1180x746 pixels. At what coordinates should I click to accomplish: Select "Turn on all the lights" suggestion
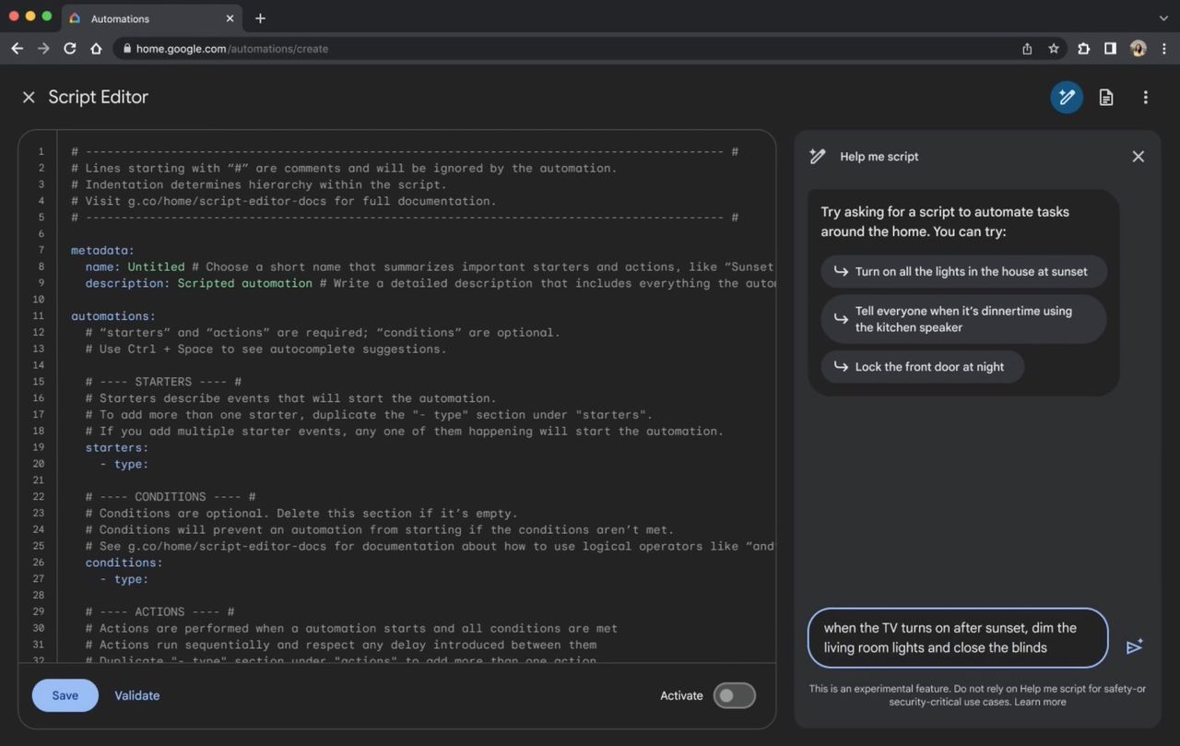[x=963, y=271]
